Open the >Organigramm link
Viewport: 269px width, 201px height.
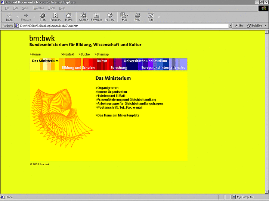[107, 88]
